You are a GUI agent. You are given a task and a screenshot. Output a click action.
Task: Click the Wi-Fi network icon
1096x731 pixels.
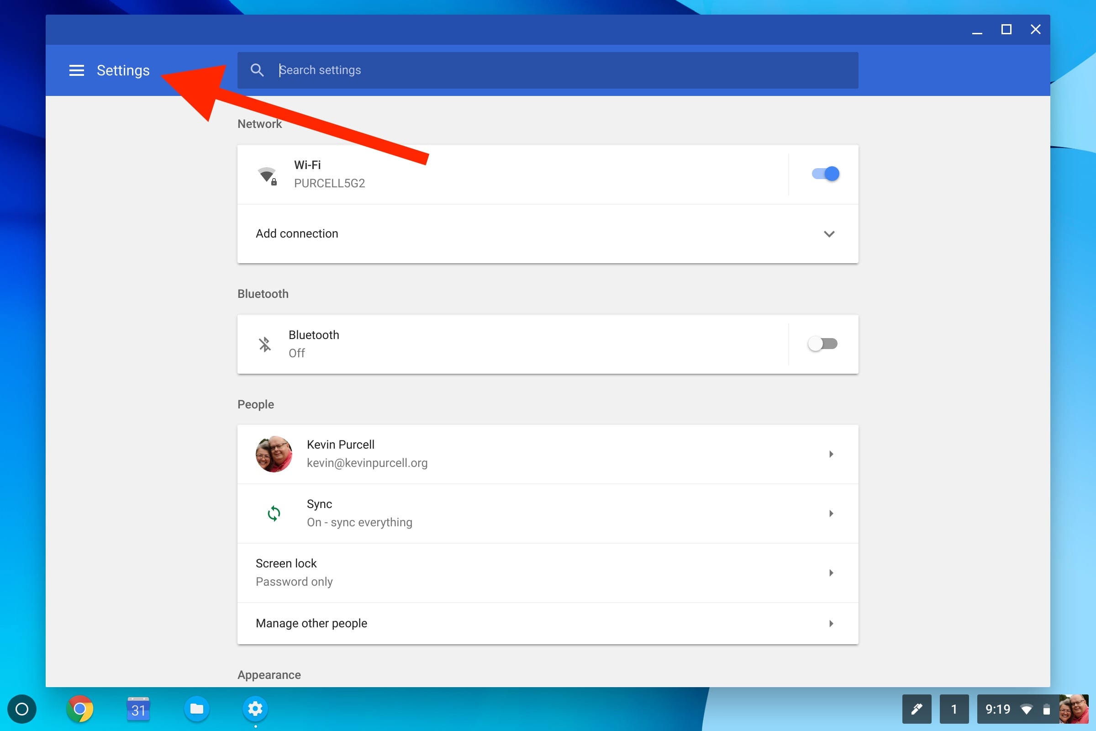coord(268,174)
